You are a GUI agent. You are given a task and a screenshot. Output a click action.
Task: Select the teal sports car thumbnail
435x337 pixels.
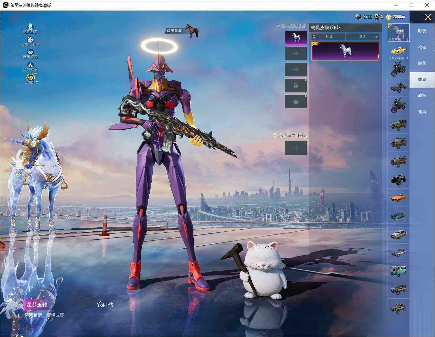(x=399, y=216)
